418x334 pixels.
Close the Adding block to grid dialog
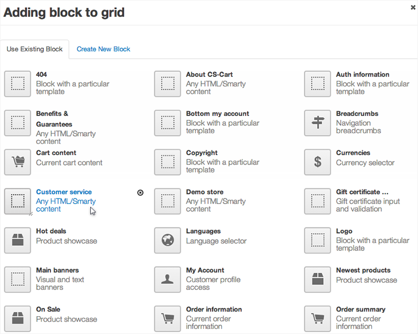point(413,7)
